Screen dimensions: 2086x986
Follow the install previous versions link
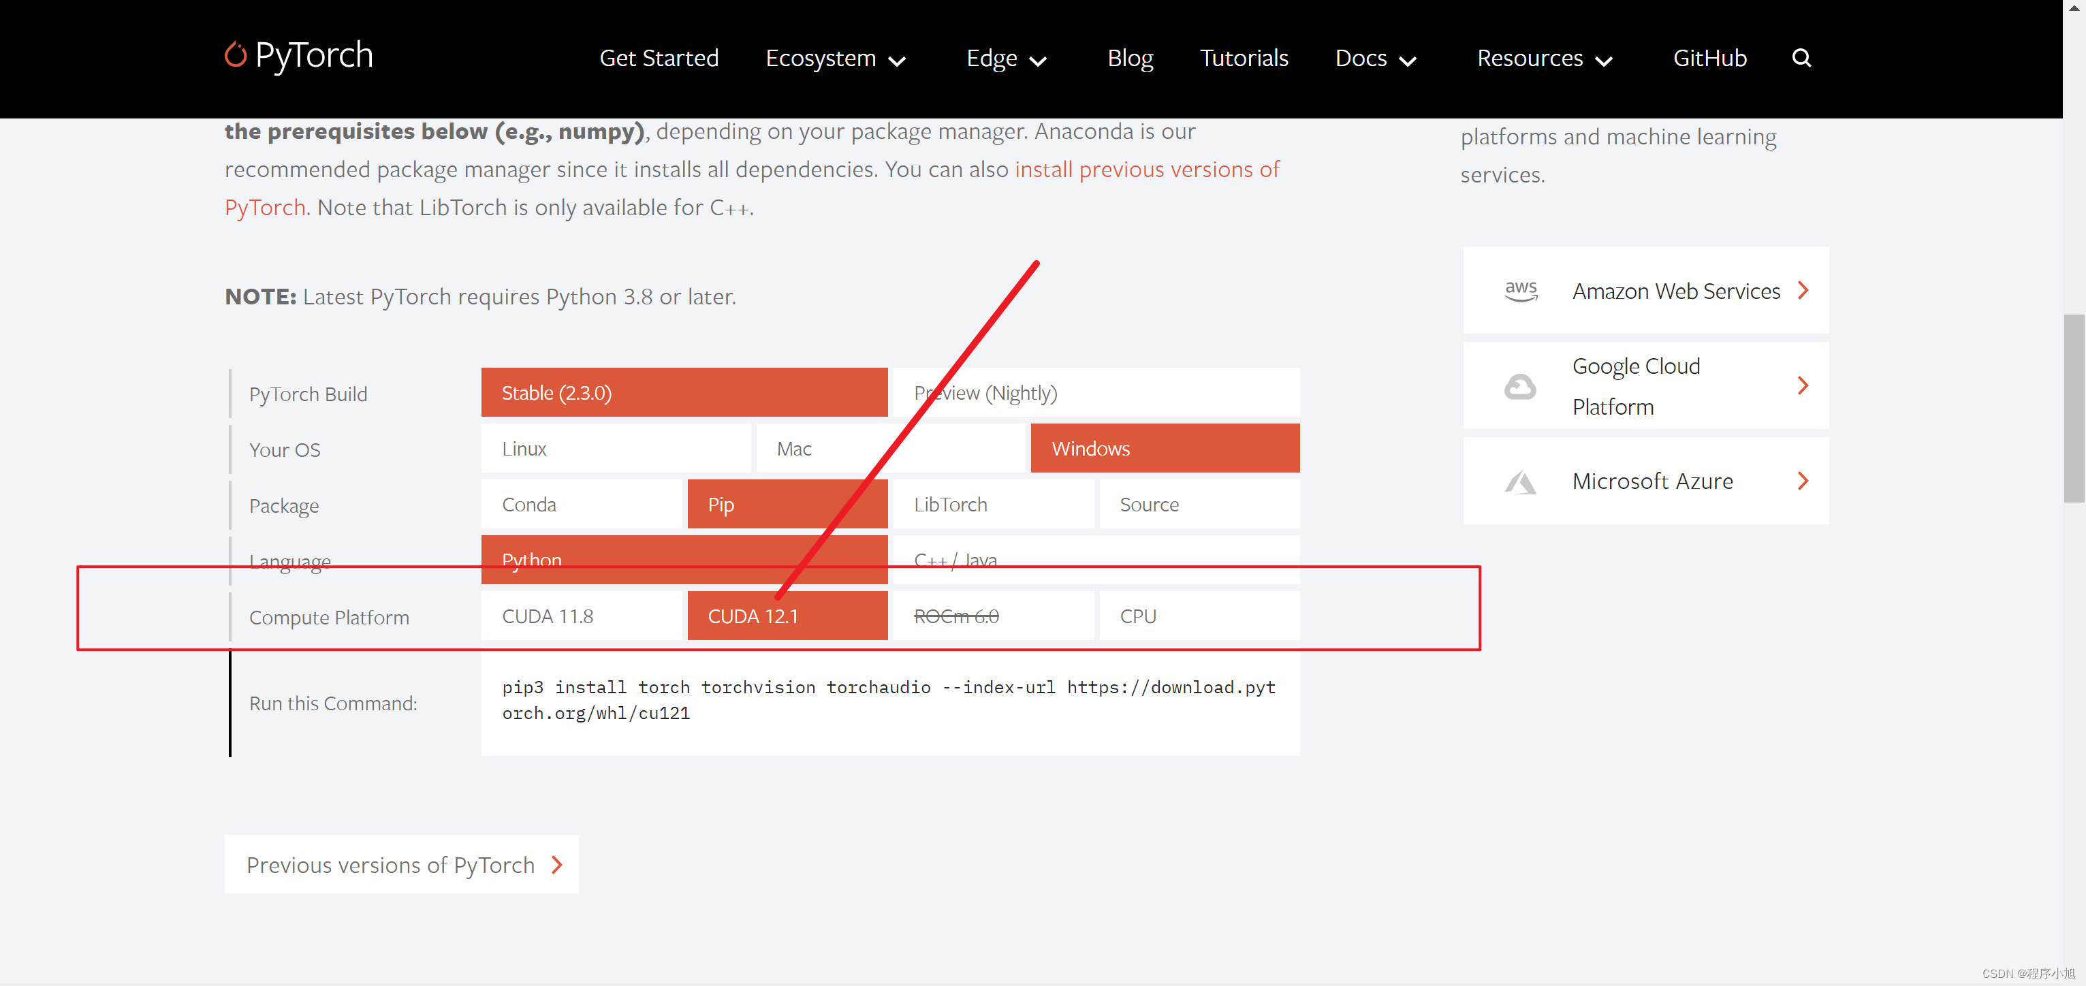(x=1146, y=169)
